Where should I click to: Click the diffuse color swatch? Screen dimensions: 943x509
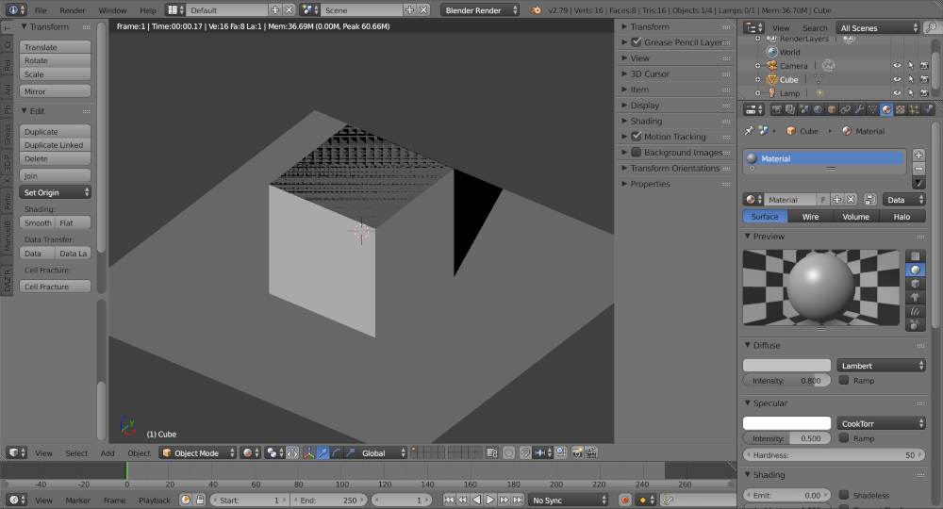[786, 366]
